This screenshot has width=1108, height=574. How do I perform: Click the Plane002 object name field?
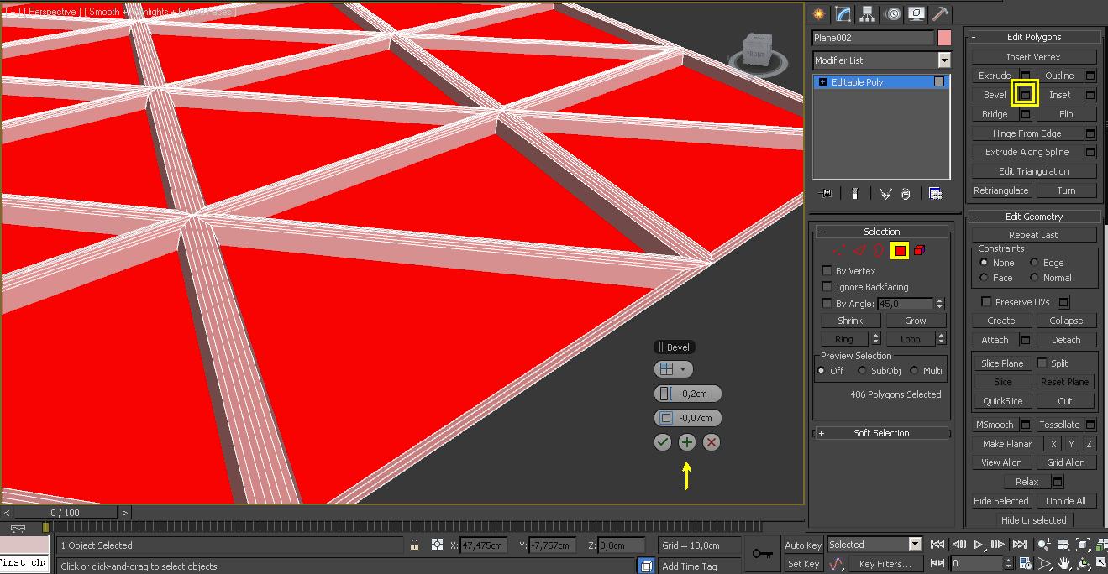873,38
